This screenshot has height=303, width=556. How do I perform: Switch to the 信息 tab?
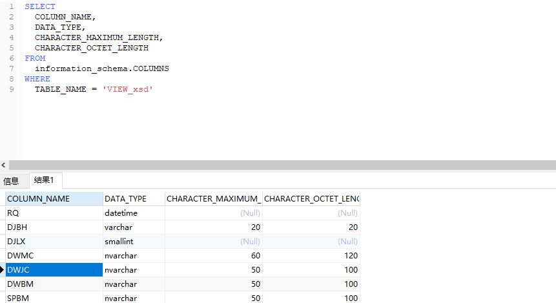click(12, 181)
